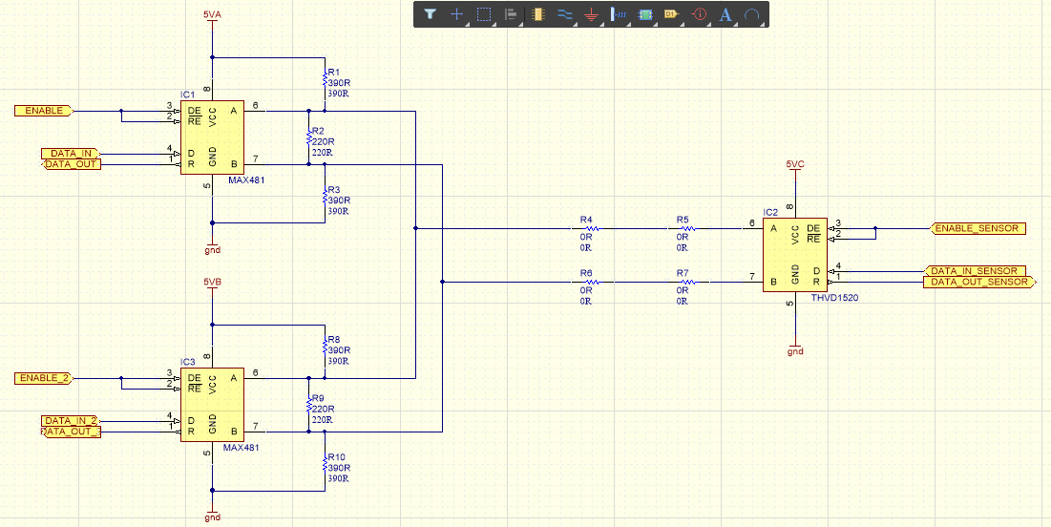The image size is (1051, 527).
Task: Select the IC1 MAX481 component body
Action: 212,137
